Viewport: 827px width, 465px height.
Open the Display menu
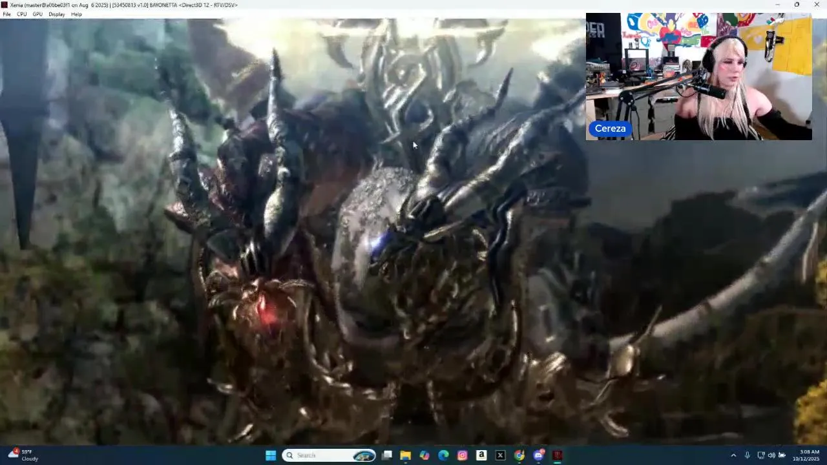(57, 14)
